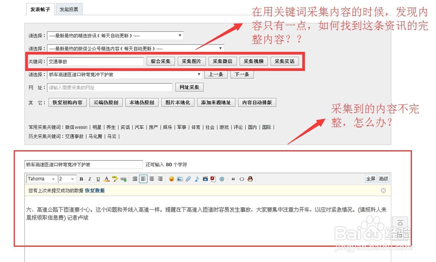This screenshot has width=436, height=262.
Task: Focus the 关键词 keyword input field
Action: 95,62
